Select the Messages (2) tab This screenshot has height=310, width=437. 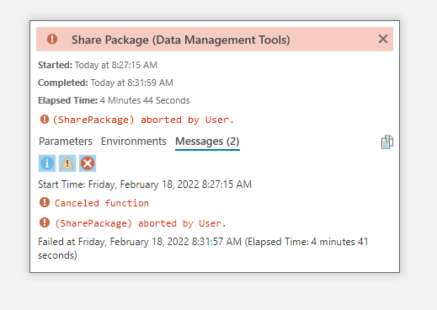(207, 142)
